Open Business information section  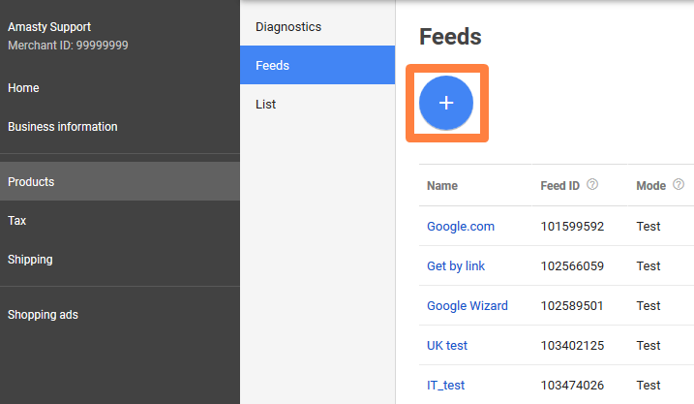(63, 127)
